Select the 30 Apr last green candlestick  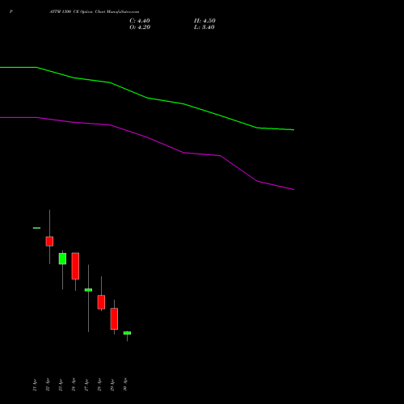click(x=127, y=333)
